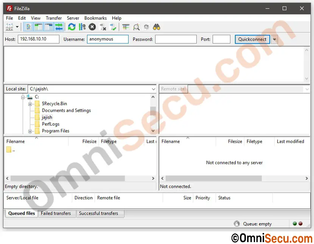The height and width of the screenshot is (244, 314).
Task: Toggle the remote directory tree display
Action: pos(49,27)
